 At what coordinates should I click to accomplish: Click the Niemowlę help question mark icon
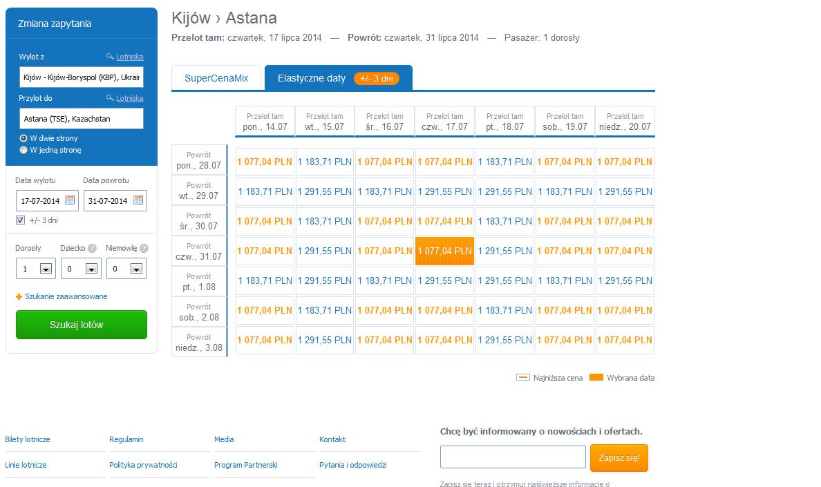(144, 249)
